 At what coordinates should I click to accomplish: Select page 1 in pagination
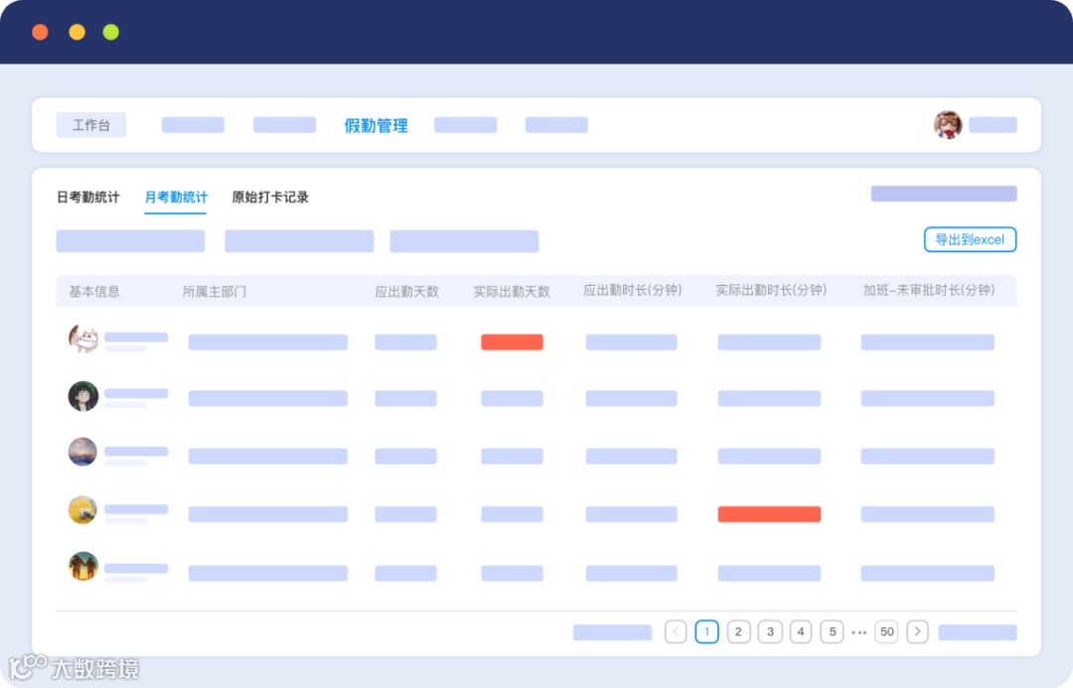click(x=707, y=631)
